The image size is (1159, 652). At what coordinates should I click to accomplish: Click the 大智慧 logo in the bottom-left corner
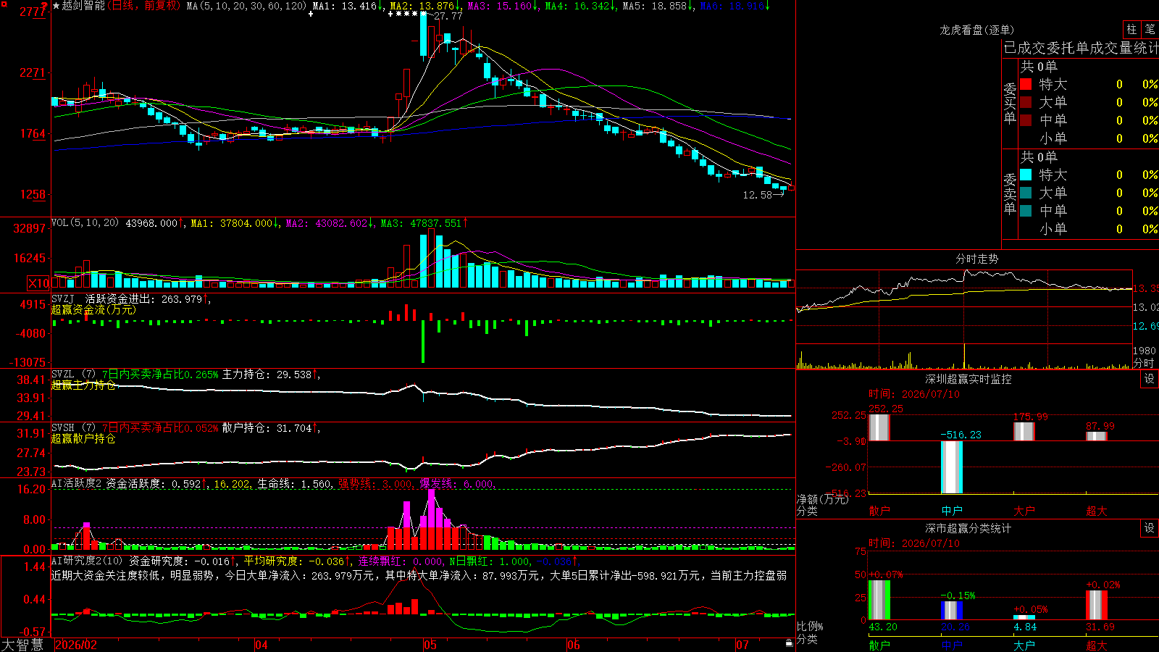coord(22,645)
